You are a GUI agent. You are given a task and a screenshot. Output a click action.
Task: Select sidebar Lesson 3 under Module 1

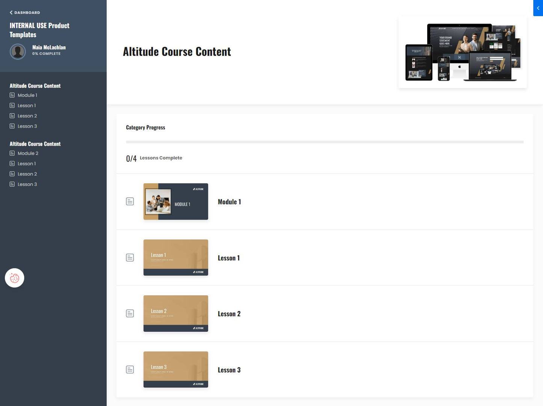(x=27, y=126)
